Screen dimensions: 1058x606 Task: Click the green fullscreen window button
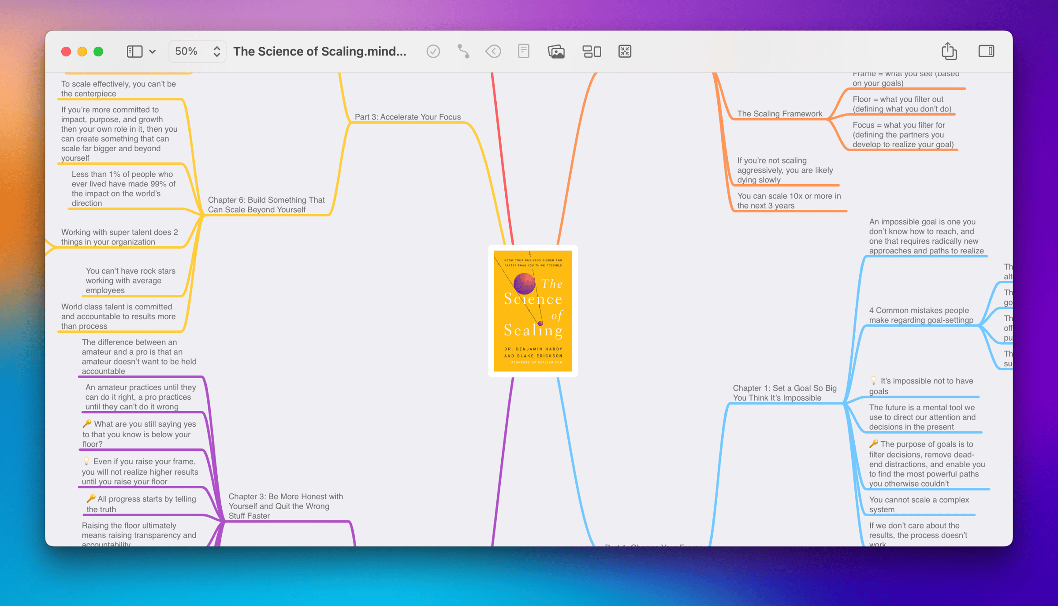click(x=98, y=52)
